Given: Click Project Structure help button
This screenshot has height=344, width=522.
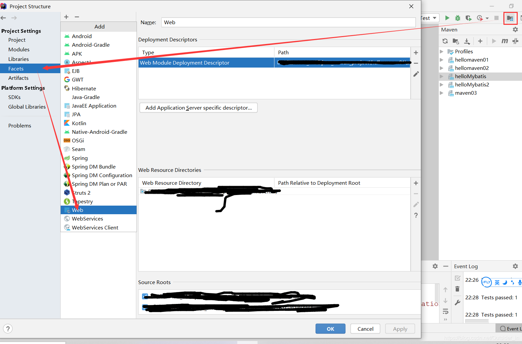Looking at the screenshot, I should [x=8, y=329].
